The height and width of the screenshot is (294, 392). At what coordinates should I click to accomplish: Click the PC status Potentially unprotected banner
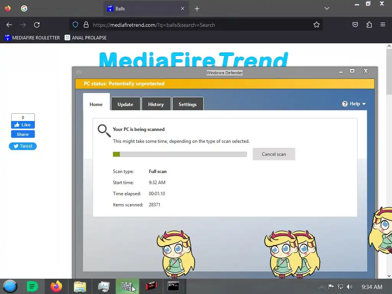[225, 84]
